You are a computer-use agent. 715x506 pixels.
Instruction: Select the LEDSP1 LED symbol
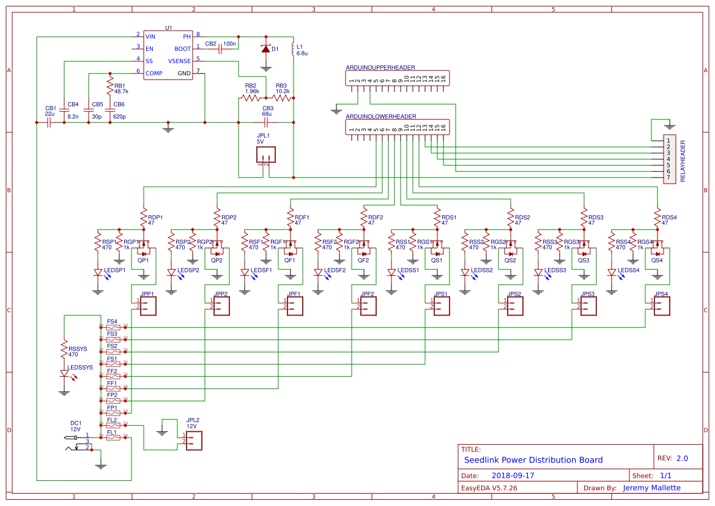click(x=99, y=273)
